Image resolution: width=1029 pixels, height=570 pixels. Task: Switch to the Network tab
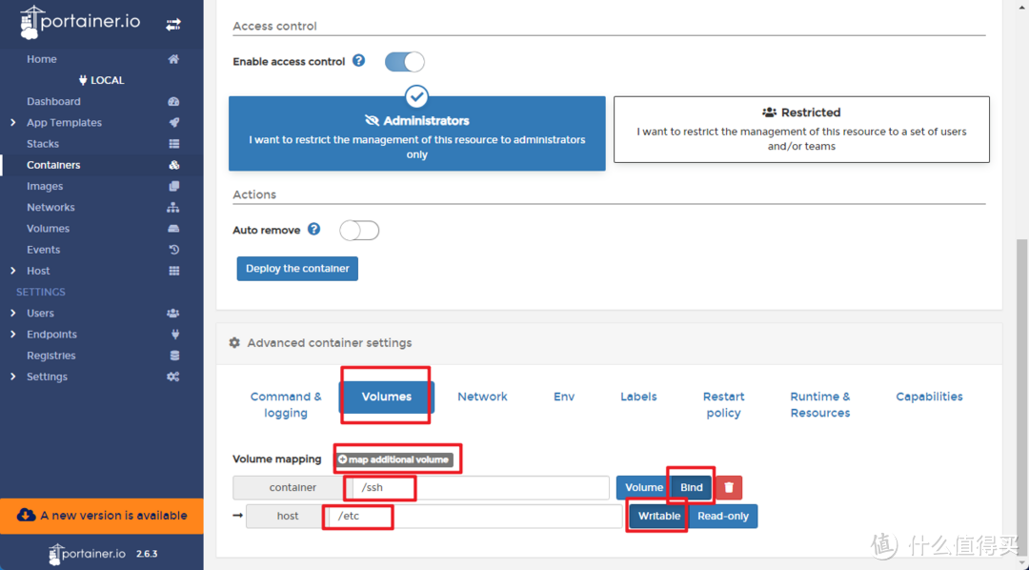pyautogui.click(x=482, y=397)
